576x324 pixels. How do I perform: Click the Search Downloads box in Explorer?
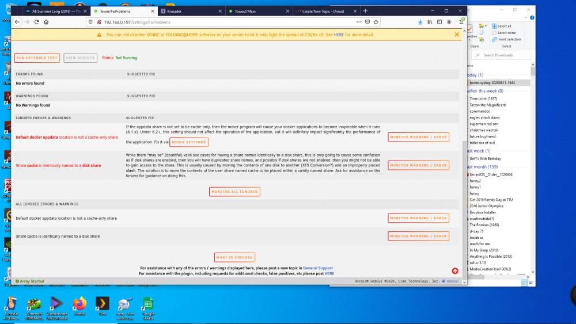[502, 55]
